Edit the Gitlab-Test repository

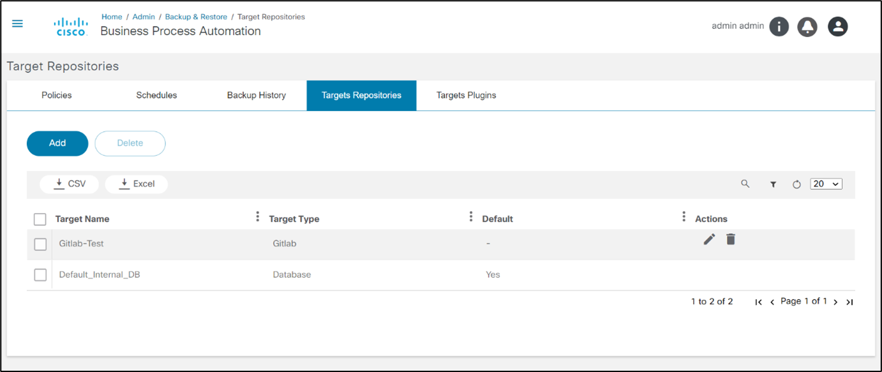coord(709,239)
